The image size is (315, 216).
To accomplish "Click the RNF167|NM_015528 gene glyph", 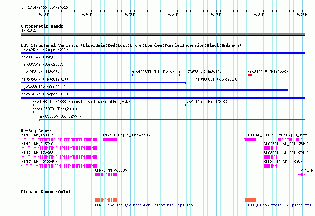I will (290, 139).
